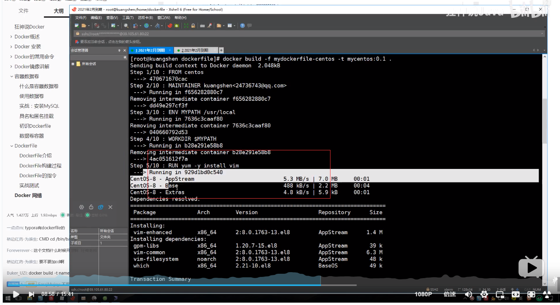Collapse the DockerFile outline section
The height and width of the screenshot is (305, 560).
click(11, 146)
